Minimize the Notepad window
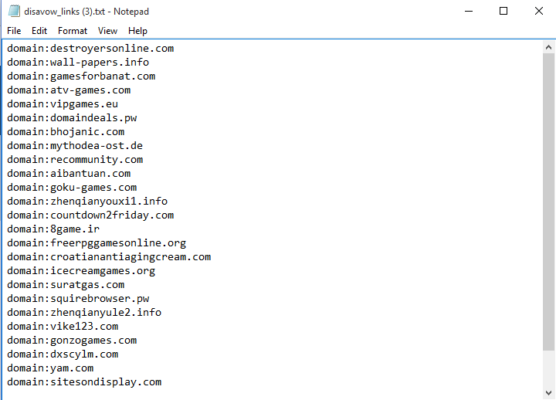556x400 pixels. click(x=469, y=11)
